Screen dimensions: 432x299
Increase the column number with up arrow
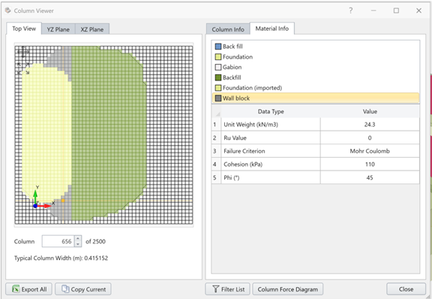(x=78, y=239)
